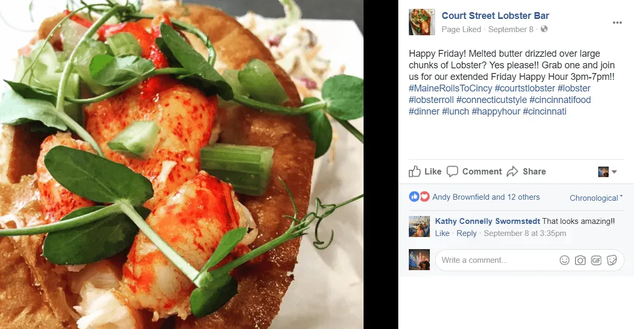Insert an emoji in the comment box

(x=565, y=260)
